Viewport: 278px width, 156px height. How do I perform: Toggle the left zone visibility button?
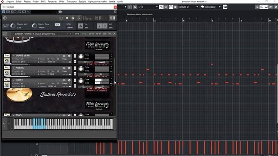click(261, 7)
